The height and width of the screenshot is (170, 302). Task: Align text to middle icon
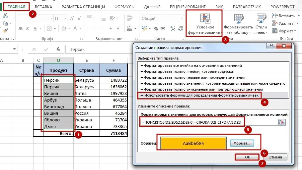[97, 18]
